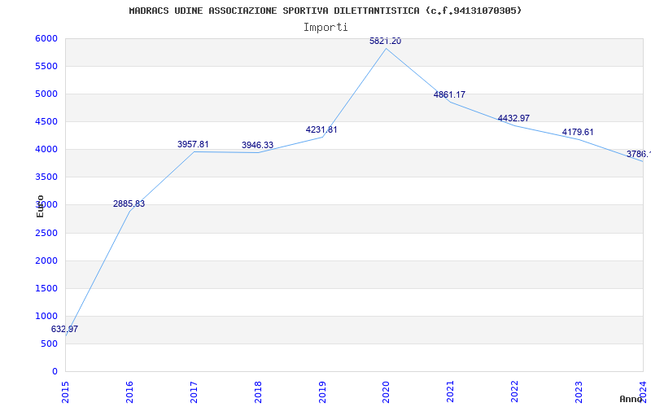Select the 4179.61 value label
651x407 pixels.
pyautogui.click(x=578, y=133)
